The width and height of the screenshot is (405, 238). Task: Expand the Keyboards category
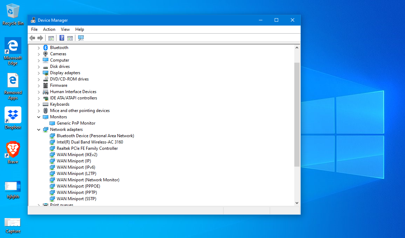pos(39,105)
